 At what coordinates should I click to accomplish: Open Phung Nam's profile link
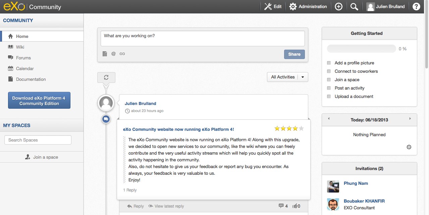(x=356, y=183)
